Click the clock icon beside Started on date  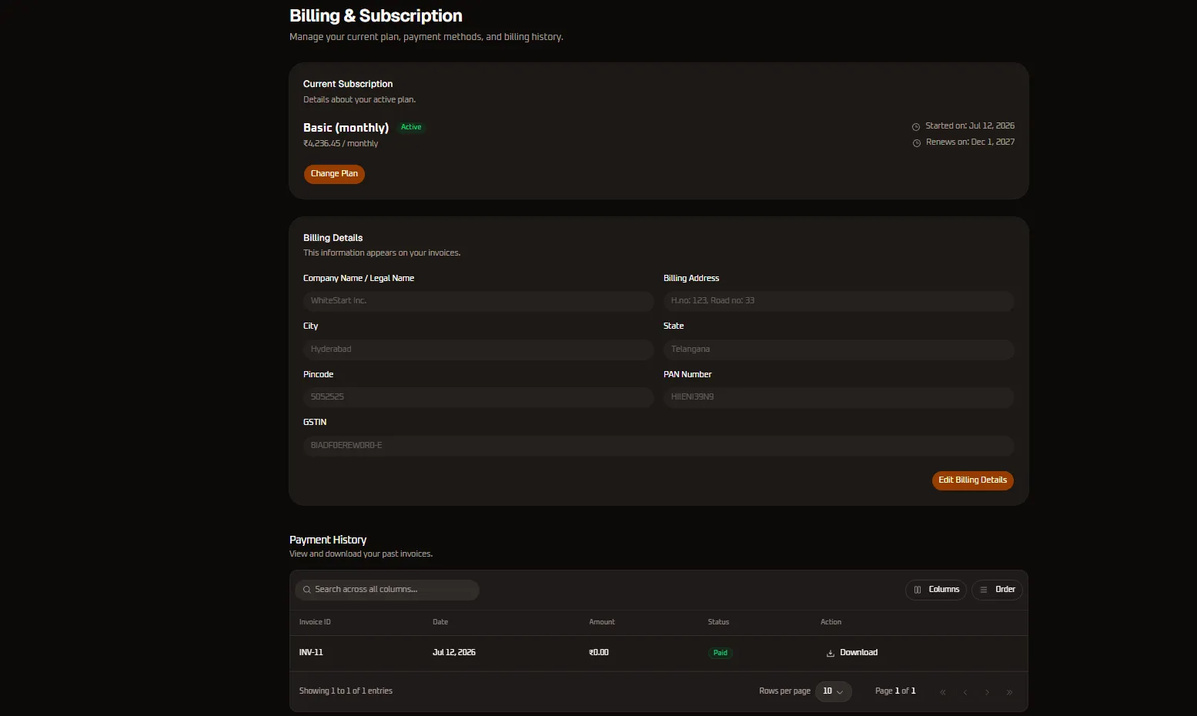coord(916,127)
